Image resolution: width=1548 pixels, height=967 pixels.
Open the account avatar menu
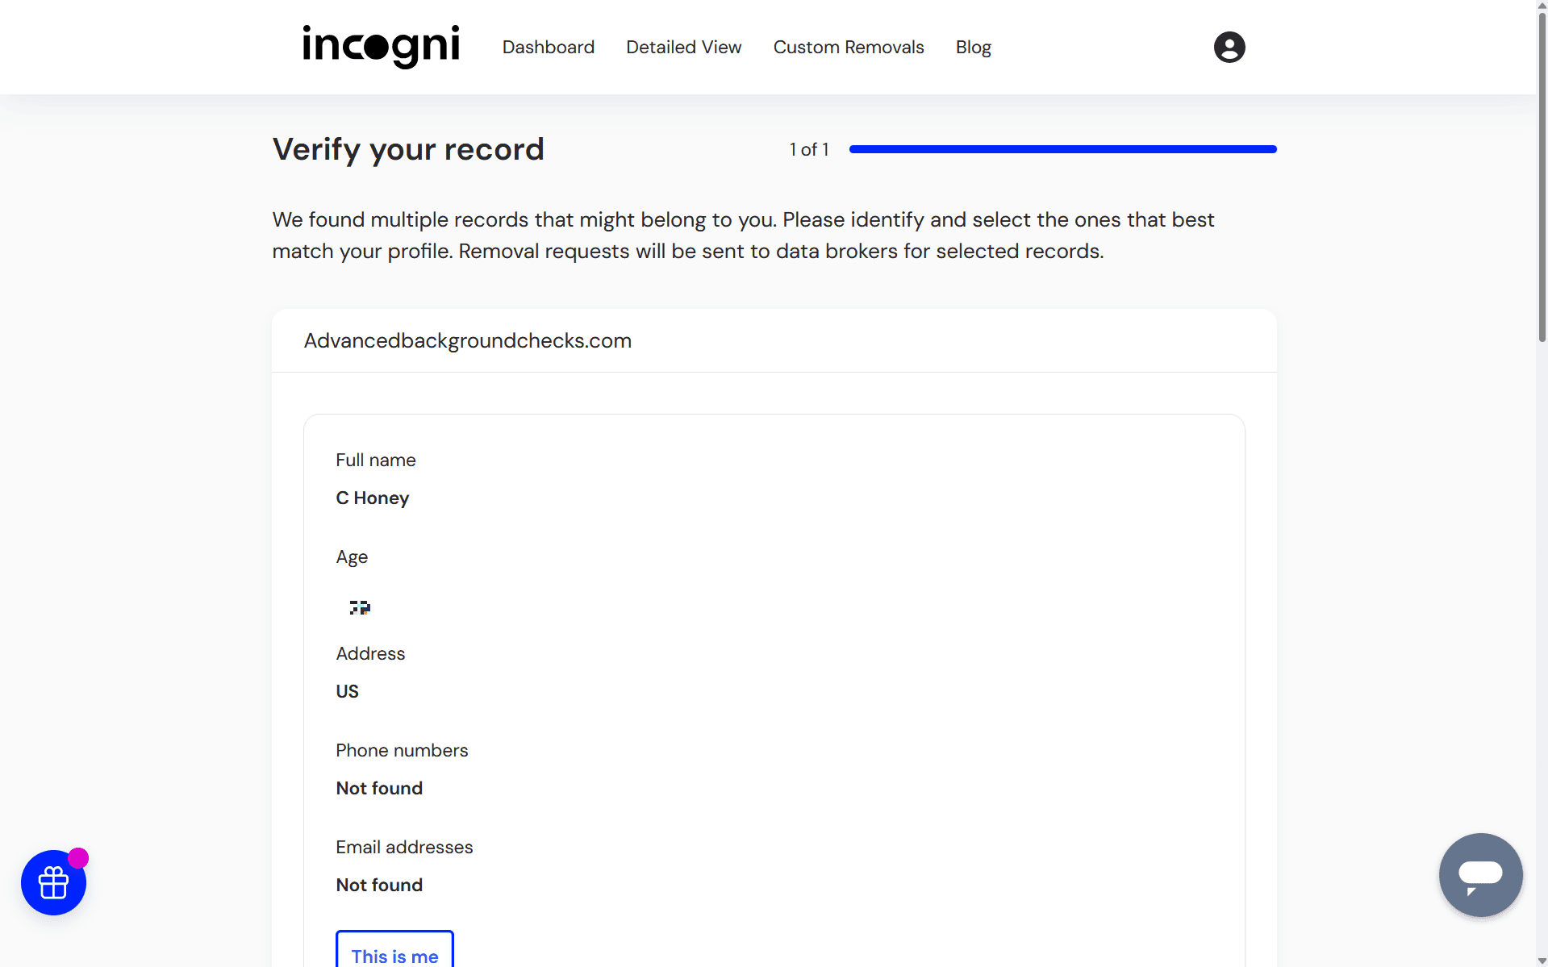pyautogui.click(x=1228, y=47)
